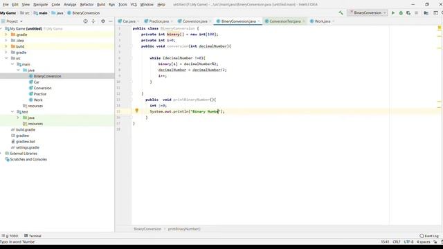Open the VCS menu
The width and height of the screenshot is (443, 249).
134,5
